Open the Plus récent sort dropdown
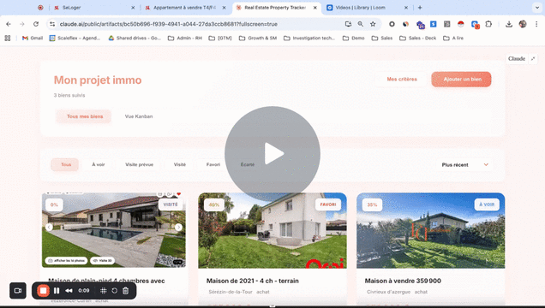The image size is (545, 308). click(x=464, y=165)
